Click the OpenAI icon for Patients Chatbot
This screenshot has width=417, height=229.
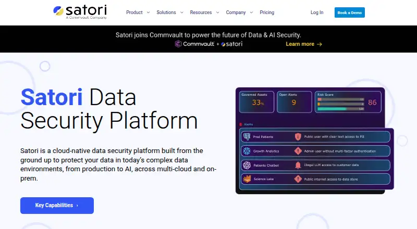click(247, 165)
